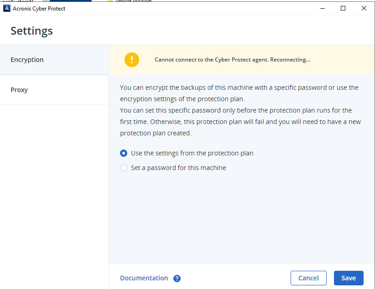Click the "Acronis Cyber Protect" window title text
Viewport: 375px width, 289px height.
coord(39,9)
